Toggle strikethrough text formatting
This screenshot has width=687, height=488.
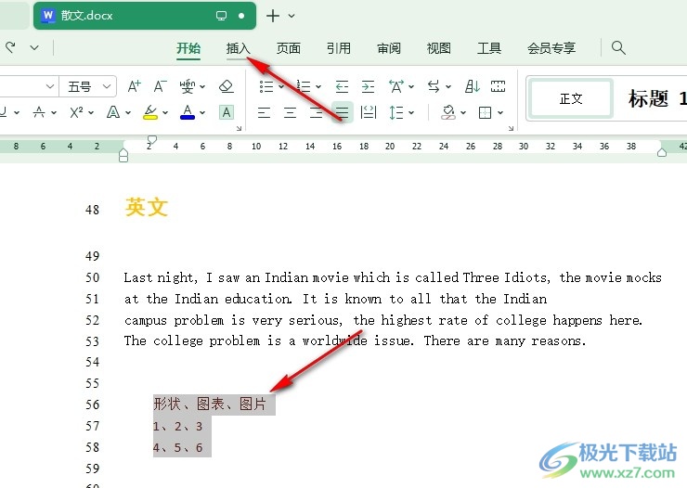point(39,112)
